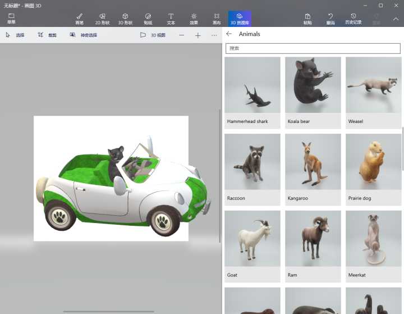The height and width of the screenshot is (314, 404).
Task: Open the 画布 (Canvas) settings
Action: [217, 19]
